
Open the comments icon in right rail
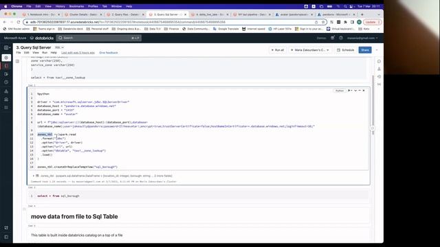click(x=379, y=61)
